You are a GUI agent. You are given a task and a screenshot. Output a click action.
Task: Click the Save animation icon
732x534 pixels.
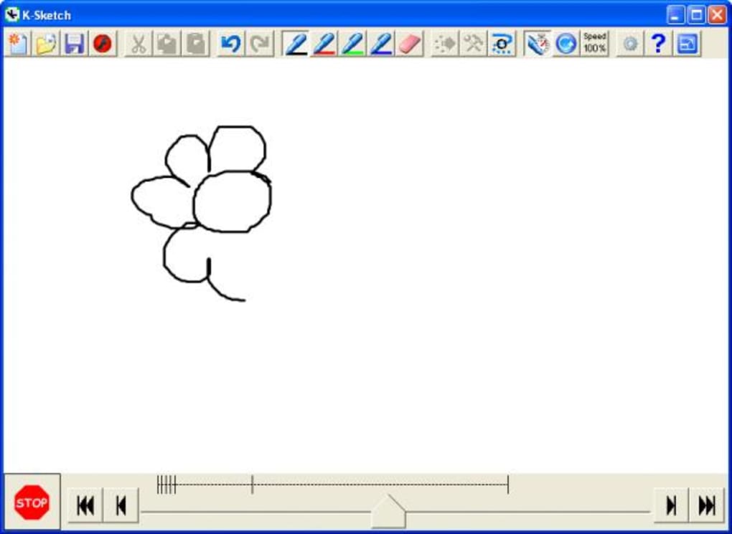pos(74,44)
